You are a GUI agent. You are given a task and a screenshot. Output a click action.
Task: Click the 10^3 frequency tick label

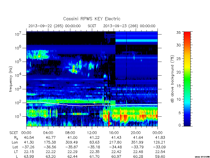pyautogui.click(x=18, y=89)
